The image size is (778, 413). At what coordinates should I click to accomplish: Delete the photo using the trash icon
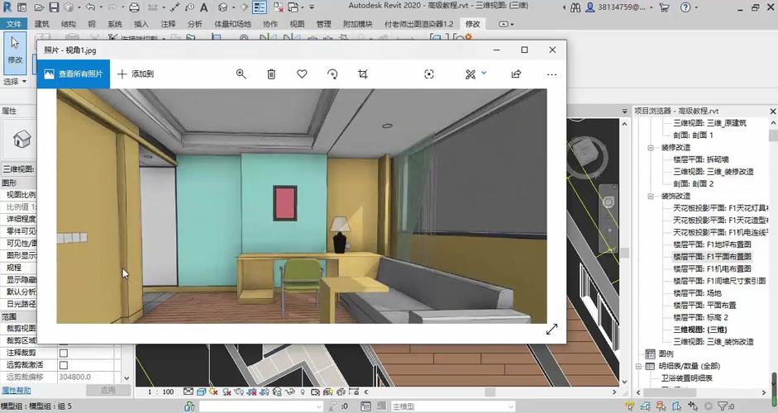(271, 74)
